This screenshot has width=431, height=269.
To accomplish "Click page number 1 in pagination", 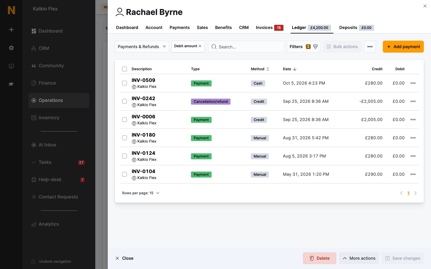I will pos(408,193).
